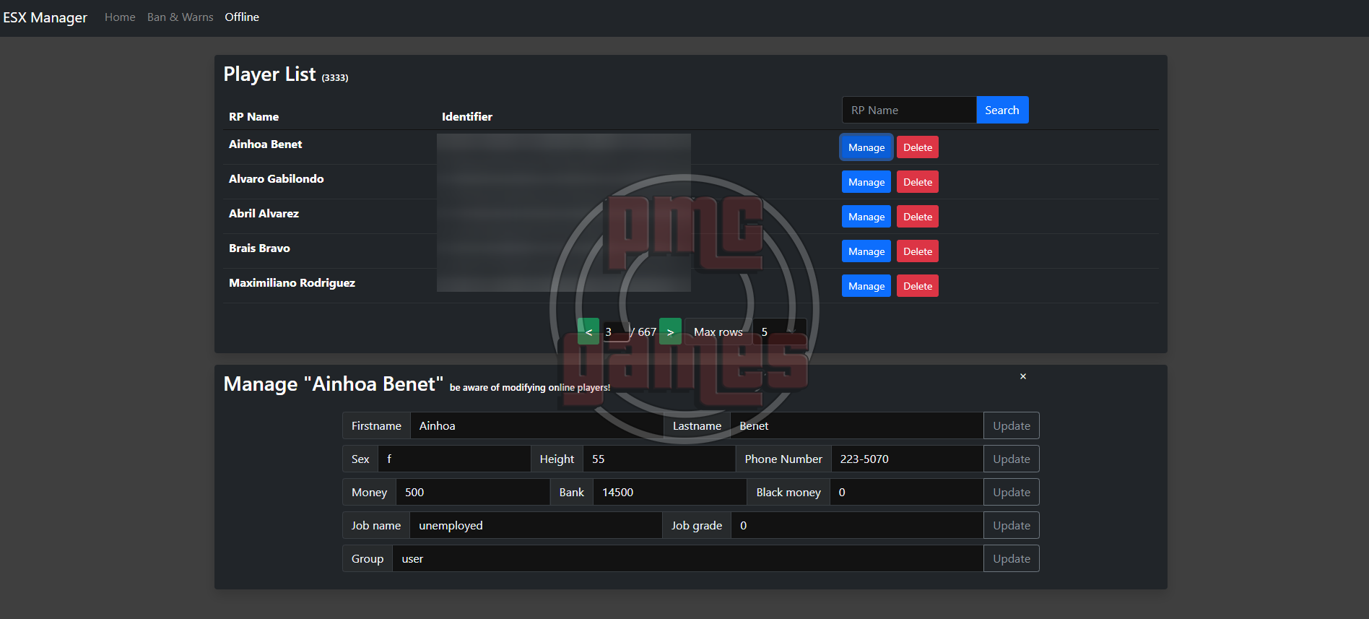Click the ESX Manager brand link
1369x619 pixels.
coord(45,17)
